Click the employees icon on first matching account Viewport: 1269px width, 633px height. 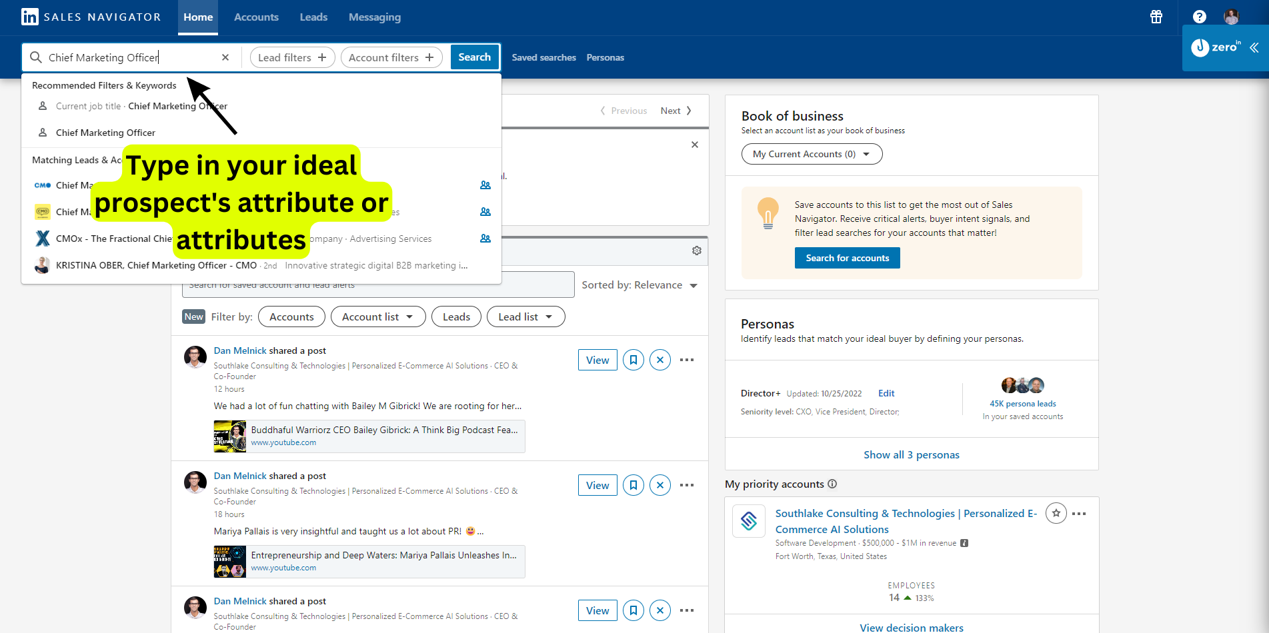click(485, 185)
